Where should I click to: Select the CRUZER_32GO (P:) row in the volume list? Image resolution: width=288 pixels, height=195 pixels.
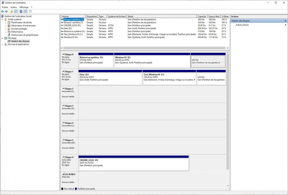(73, 25)
